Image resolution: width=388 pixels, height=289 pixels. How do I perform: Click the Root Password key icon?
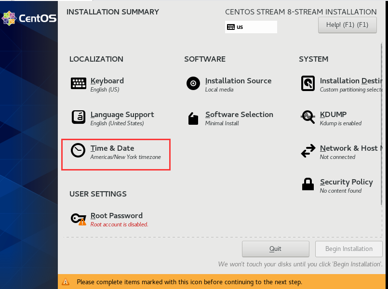click(79, 219)
